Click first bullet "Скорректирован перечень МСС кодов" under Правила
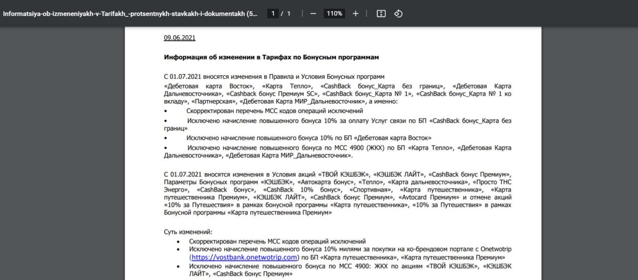Screen dimensions: 638x280 (275, 110)
